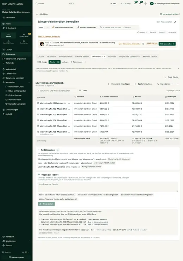Open row menu for Mietvertrag Nr. 101

click(x=69, y=103)
